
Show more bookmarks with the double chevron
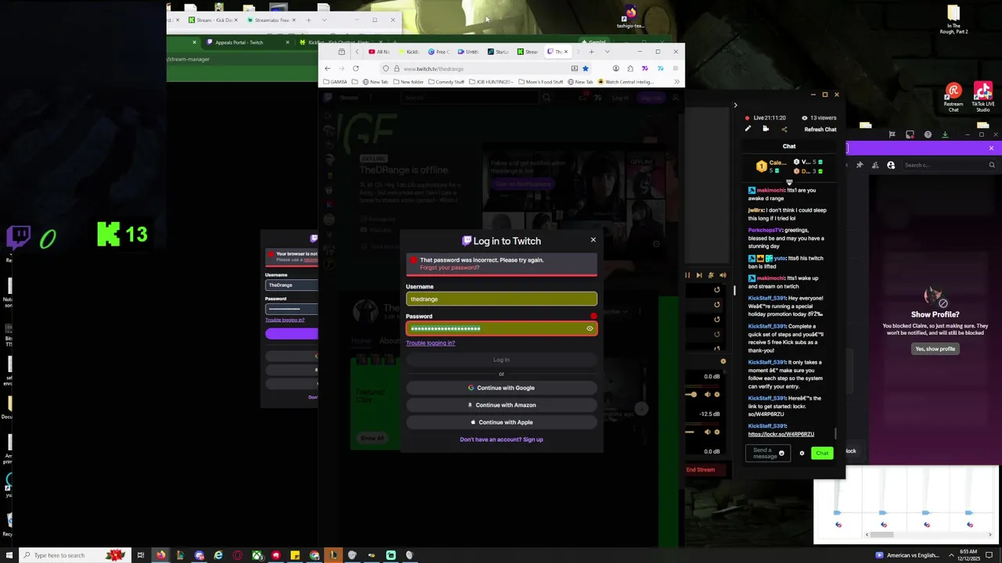point(676,81)
